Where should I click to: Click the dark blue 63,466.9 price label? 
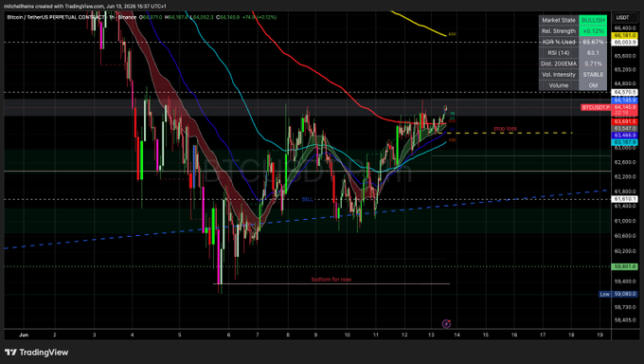[x=625, y=136]
